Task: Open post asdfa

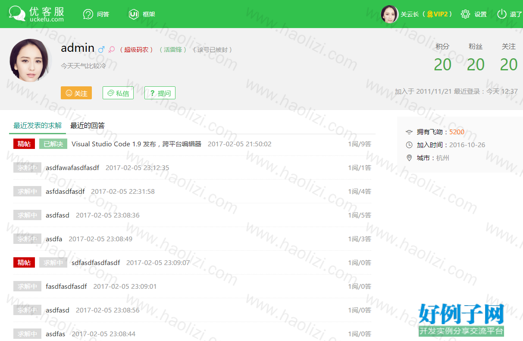Action: [54, 239]
